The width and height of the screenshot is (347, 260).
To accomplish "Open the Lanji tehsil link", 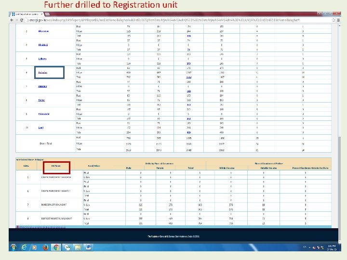I will [x=40, y=128].
